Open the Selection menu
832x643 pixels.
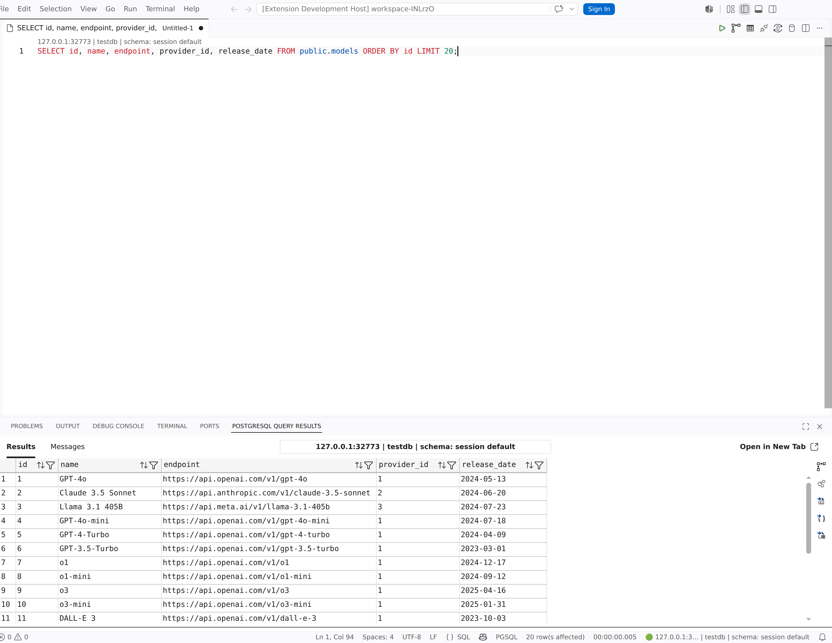point(56,9)
